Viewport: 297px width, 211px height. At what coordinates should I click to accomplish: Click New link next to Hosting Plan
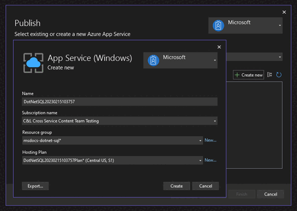(x=211, y=160)
